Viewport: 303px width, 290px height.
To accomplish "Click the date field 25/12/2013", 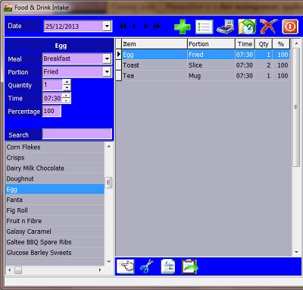I will tap(73, 26).
